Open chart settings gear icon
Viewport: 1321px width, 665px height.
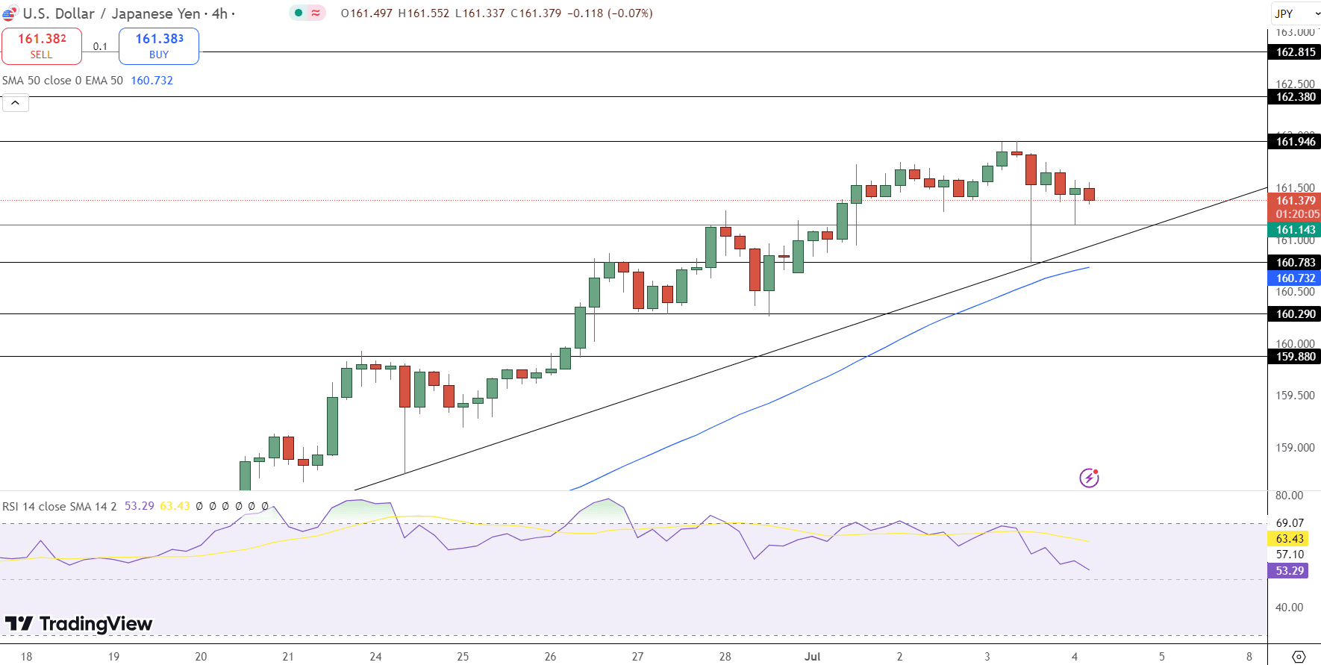pyautogui.click(x=1299, y=657)
